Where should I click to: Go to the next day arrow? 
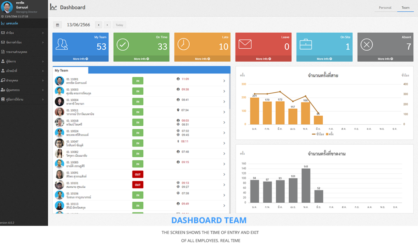pyautogui.click(x=107, y=25)
